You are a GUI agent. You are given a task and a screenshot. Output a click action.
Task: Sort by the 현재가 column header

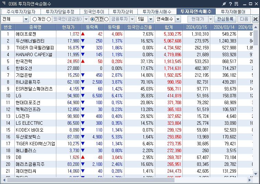(68, 27)
